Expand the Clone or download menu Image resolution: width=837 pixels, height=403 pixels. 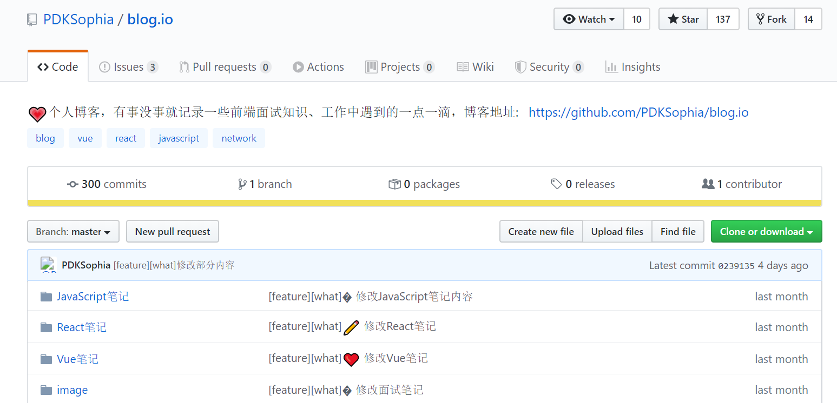tap(766, 232)
